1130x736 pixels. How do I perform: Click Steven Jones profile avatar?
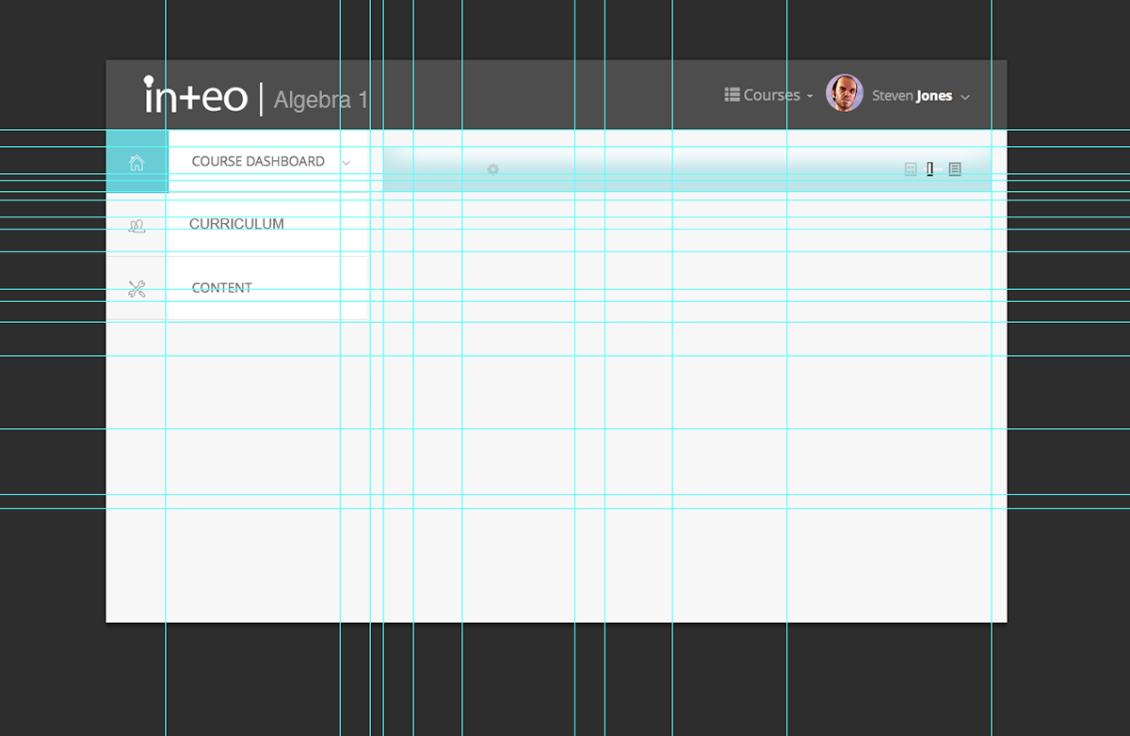pos(845,94)
